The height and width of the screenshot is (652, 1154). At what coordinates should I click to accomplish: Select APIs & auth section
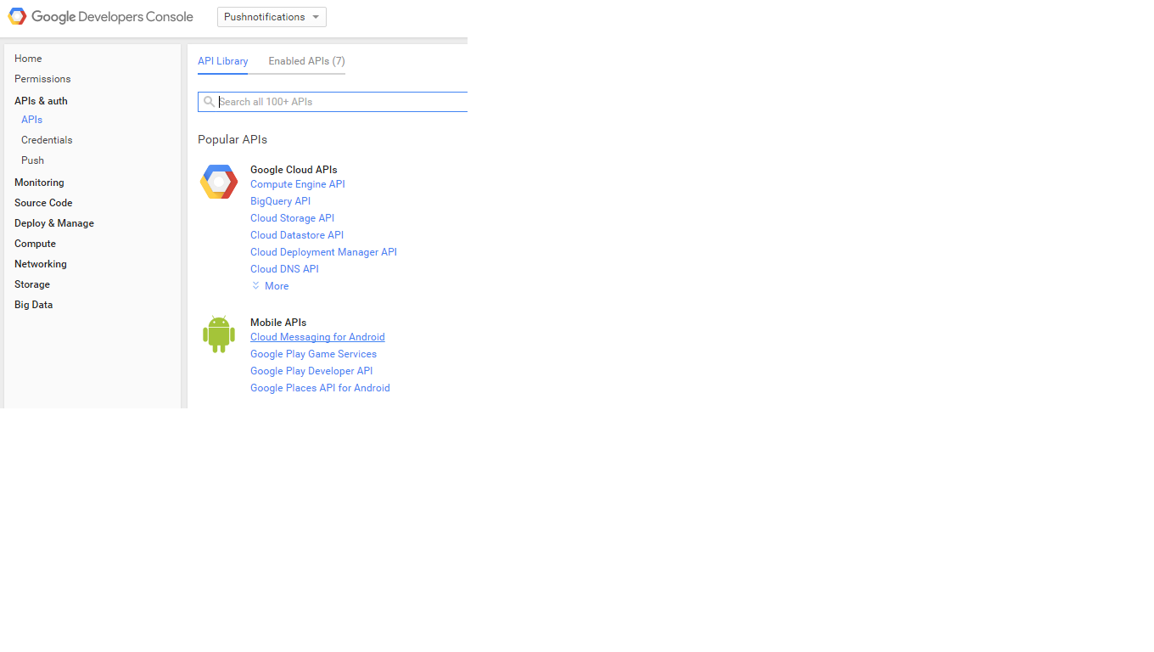click(41, 101)
